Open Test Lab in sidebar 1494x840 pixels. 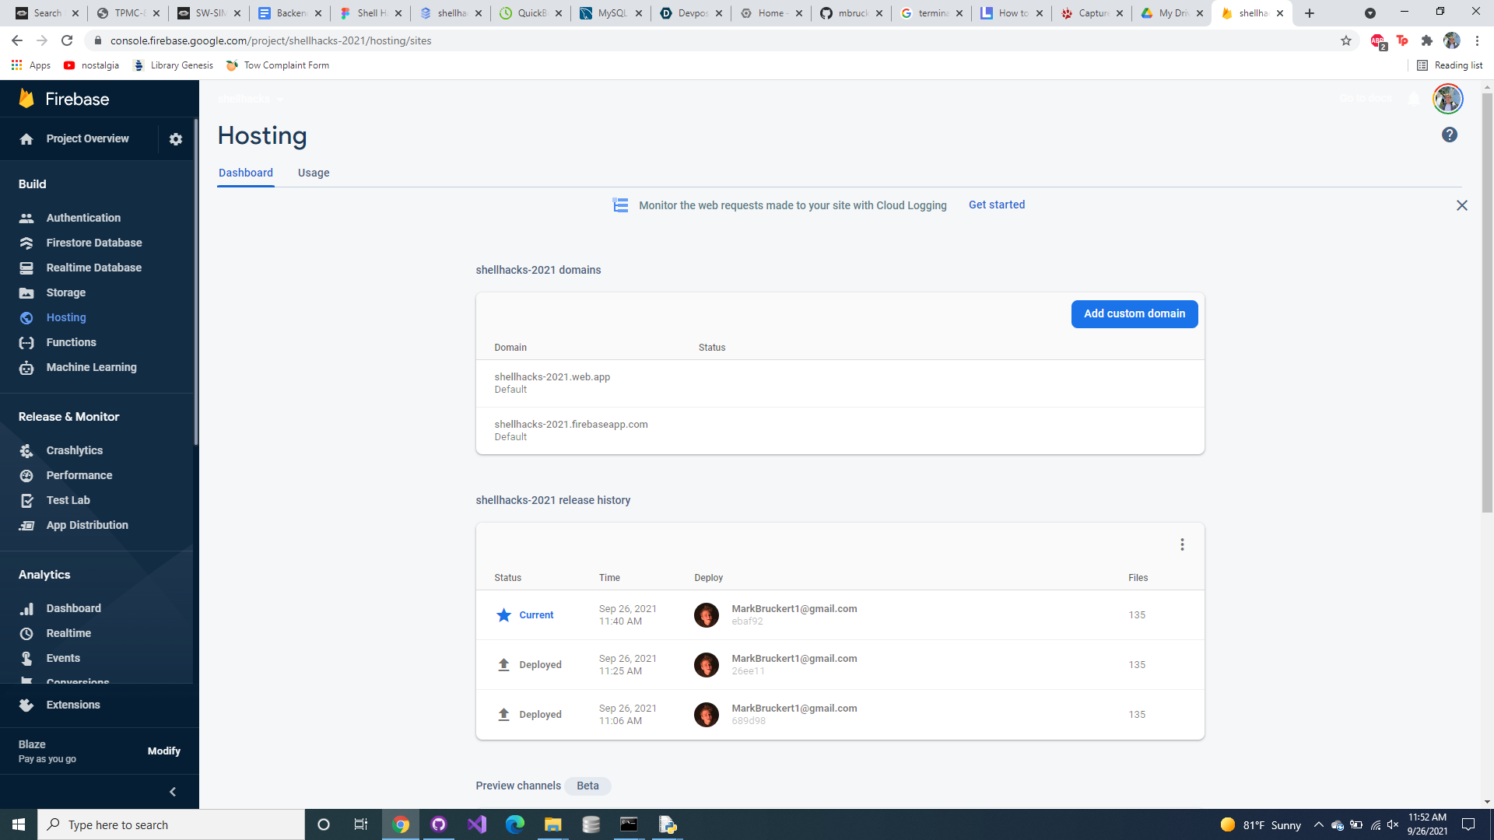tap(68, 500)
